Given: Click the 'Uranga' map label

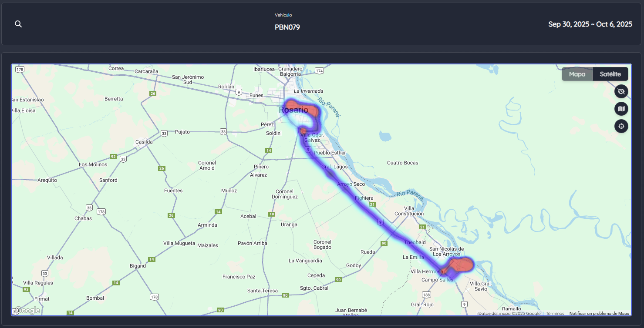Looking at the screenshot, I should click(x=289, y=224).
